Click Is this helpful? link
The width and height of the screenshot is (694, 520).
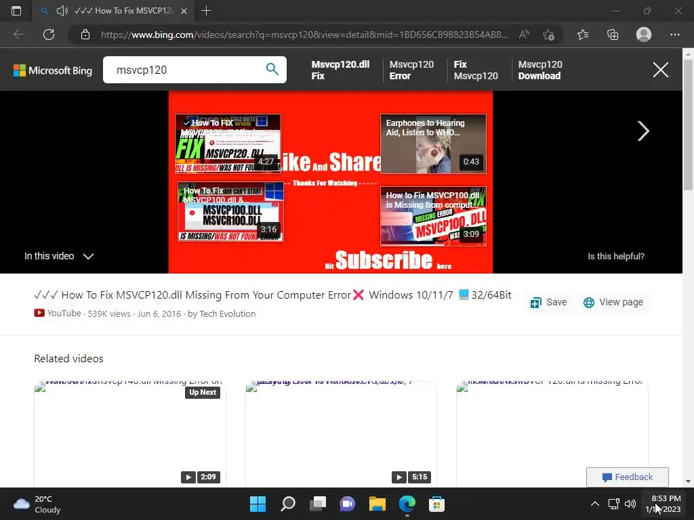pos(615,257)
